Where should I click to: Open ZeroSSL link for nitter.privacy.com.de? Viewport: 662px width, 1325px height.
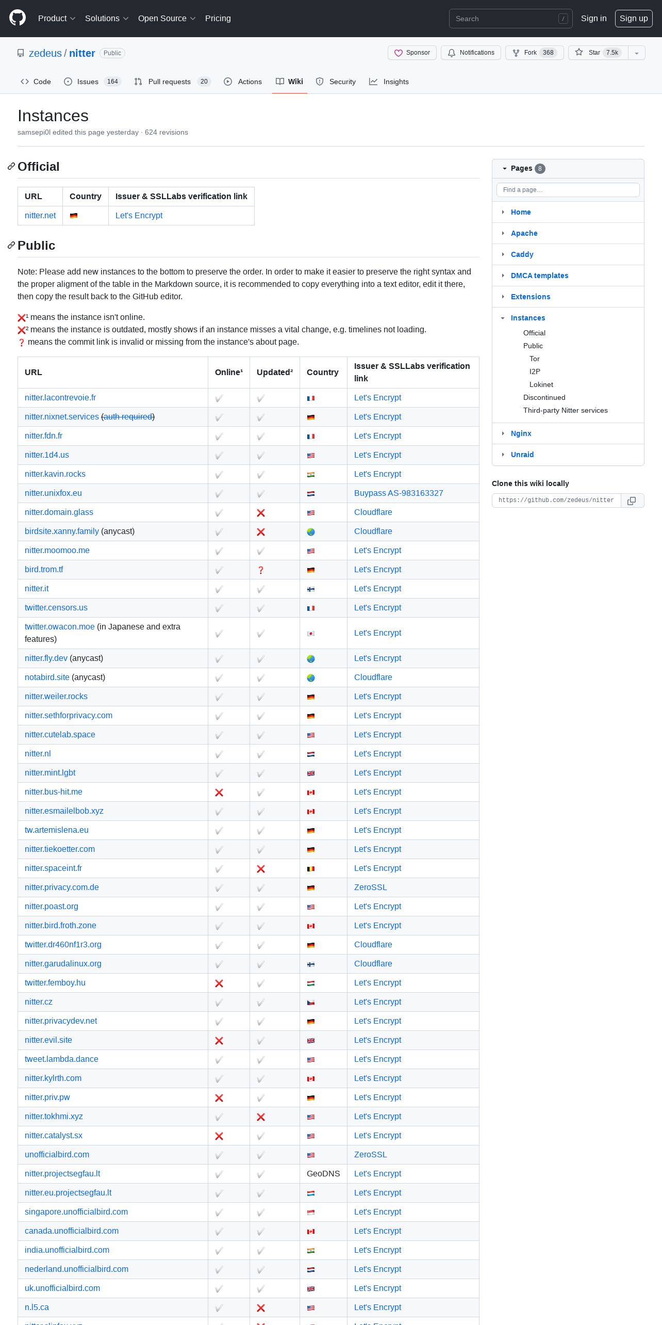tap(371, 887)
